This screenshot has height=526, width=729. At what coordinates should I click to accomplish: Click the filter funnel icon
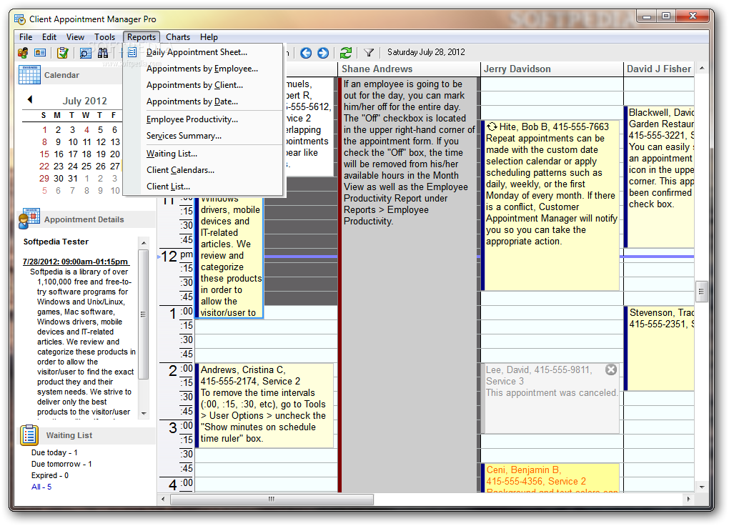[x=369, y=53]
